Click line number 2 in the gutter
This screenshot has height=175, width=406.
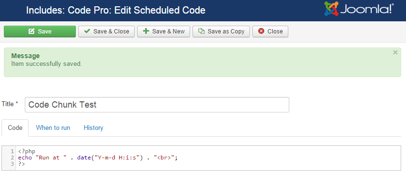pyautogui.click(x=12, y=158)
